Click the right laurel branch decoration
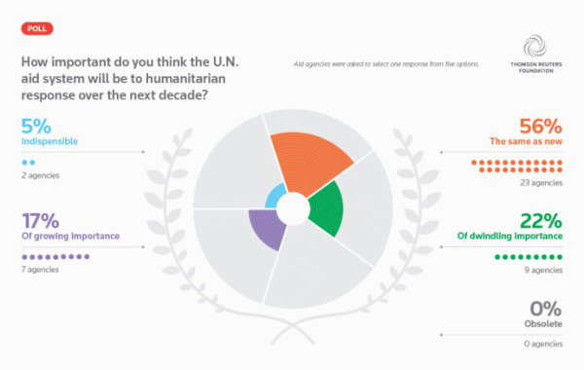 (x=400, y=231)
